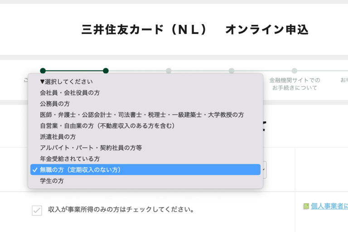The image size is (348, 232).
Task: Click the second dark green progress step dot
Action: 106,71
